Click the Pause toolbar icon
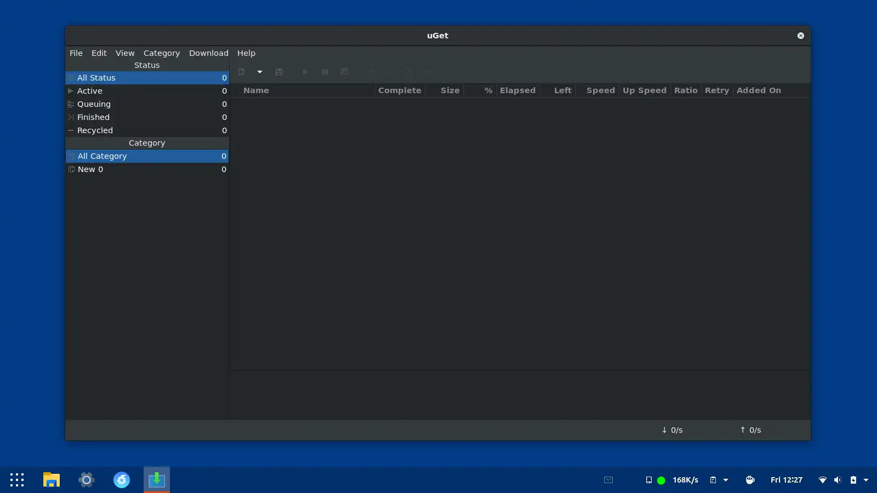Image resolution: width=877 pixels, height=493 pixels. point(325,72)
